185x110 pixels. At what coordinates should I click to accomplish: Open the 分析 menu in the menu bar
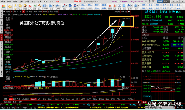[x=21, y=1]
